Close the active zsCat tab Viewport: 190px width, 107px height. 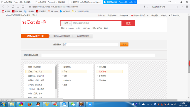click(135, 2)
